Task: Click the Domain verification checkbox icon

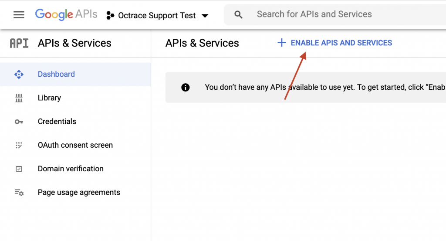Action: [x=19, y=169]
